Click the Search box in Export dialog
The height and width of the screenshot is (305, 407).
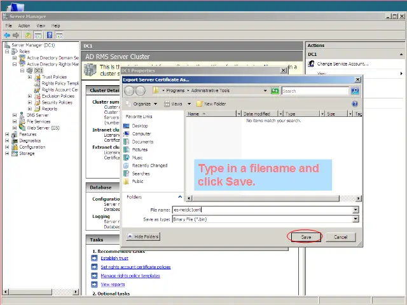[x=315, y=91]
